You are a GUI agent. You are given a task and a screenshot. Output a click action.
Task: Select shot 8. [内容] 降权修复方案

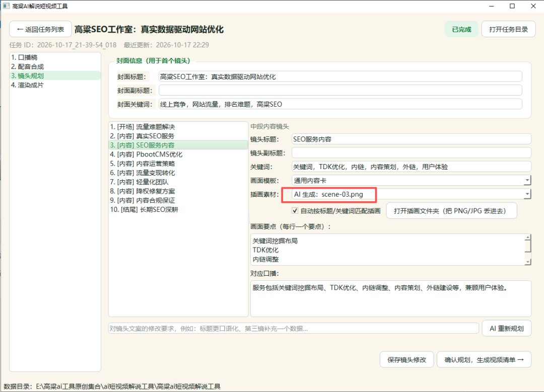point(178,191)
